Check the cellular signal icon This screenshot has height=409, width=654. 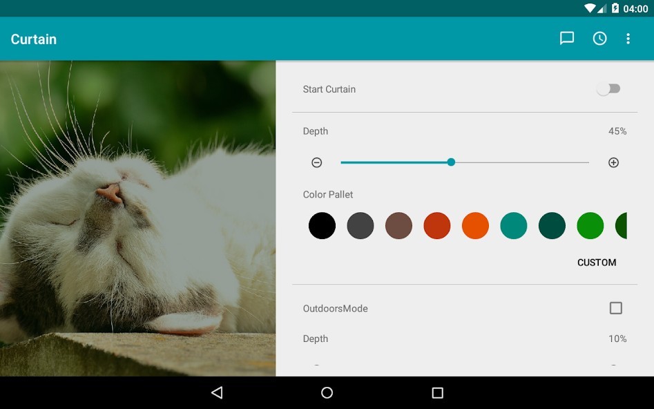(x=602, y=8)
